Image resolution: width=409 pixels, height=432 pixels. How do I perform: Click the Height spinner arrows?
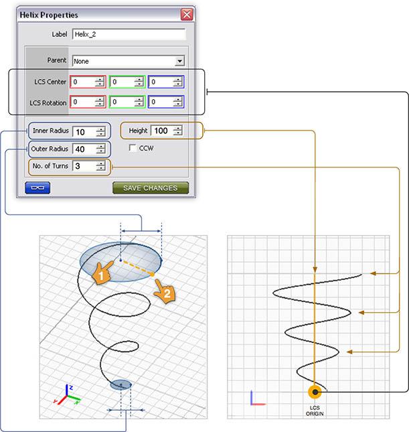coord(178,131)
